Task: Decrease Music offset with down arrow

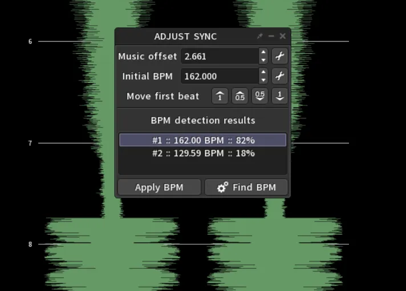Action: tap(263, 60)
